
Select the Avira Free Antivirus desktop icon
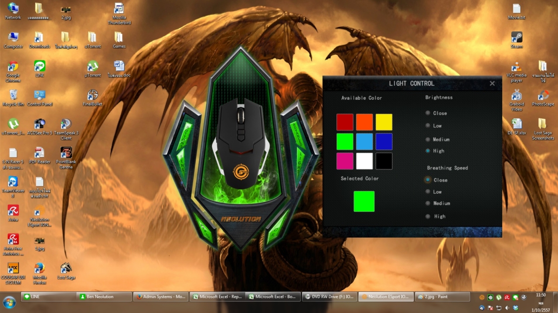click(13, 245)
